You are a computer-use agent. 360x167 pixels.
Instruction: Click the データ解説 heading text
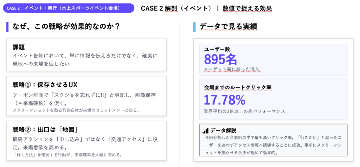pos(223,130)
